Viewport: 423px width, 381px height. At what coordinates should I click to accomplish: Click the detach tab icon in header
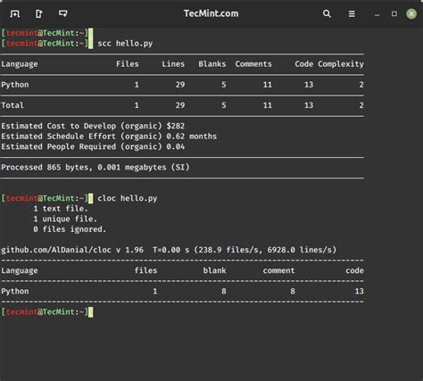[x=39, y=13]
